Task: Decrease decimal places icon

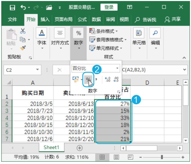Action: 116,80
